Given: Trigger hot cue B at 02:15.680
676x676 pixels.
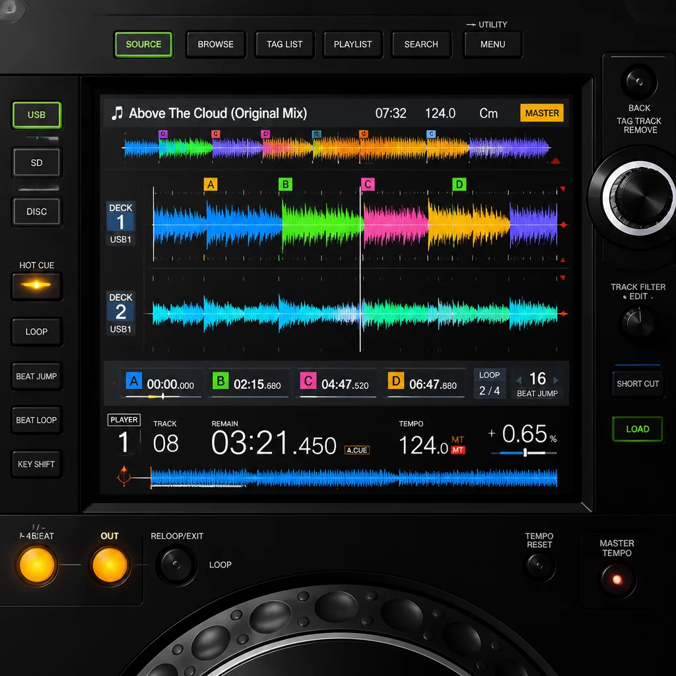Looking at the screenshot, I should [x=248, y=384].
